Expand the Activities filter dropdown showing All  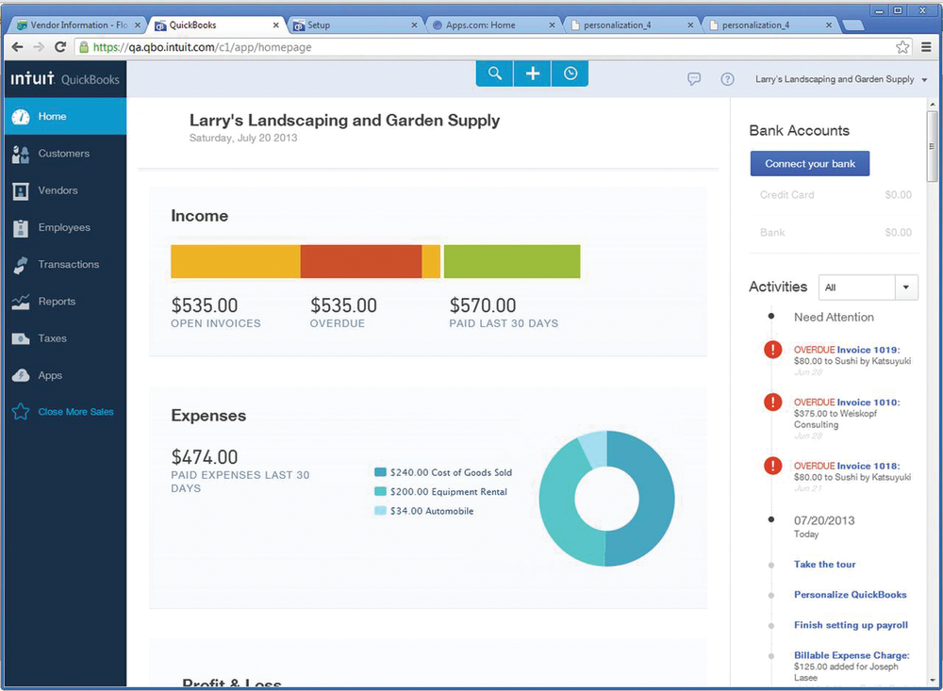pyautogui.click(x=905, y=288)
